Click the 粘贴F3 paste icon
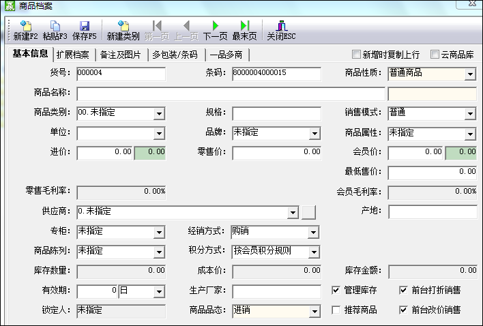Viewport: 483px width, 326px height. coord(55,31)
